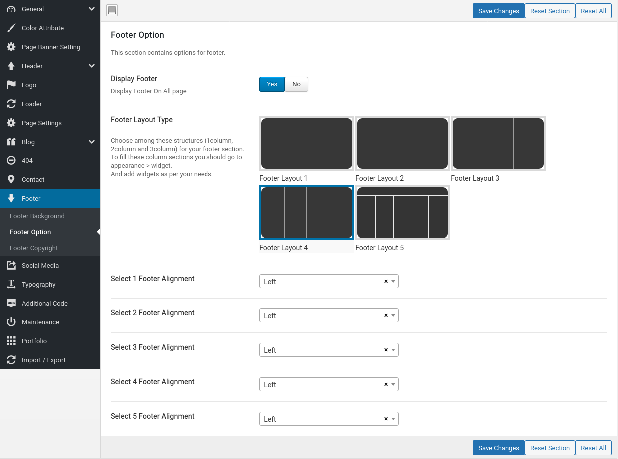
Task: Expand the General section chevron
Action: point(92,9)
